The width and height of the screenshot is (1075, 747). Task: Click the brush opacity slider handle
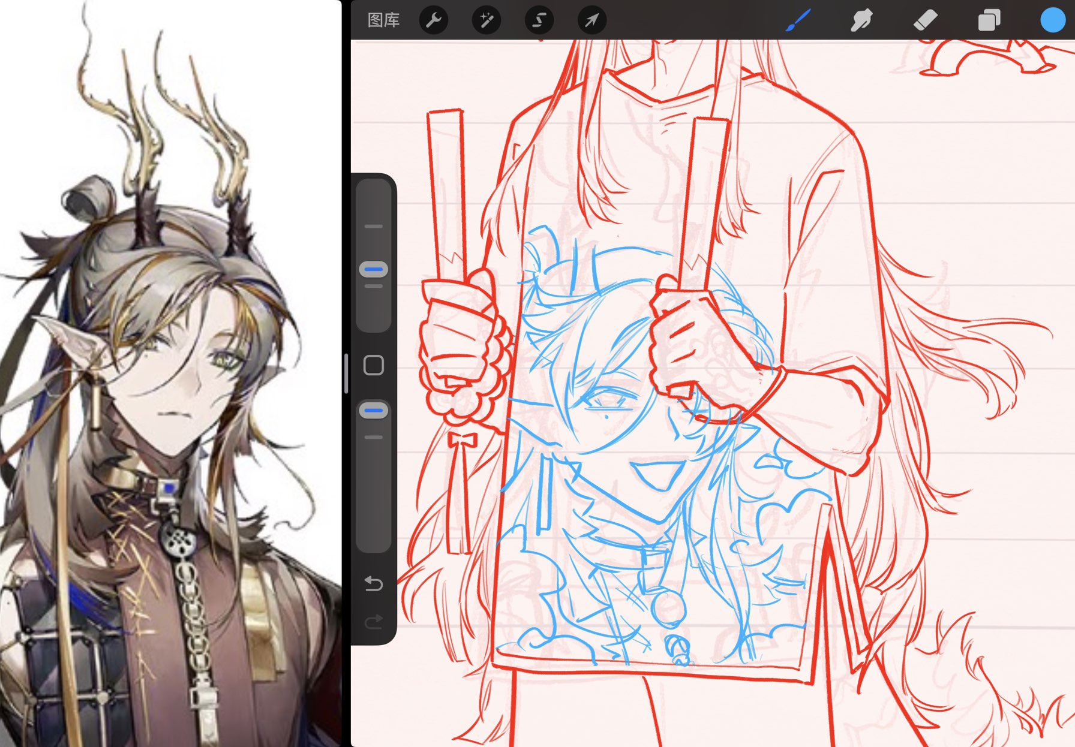(x=374, y=411)
